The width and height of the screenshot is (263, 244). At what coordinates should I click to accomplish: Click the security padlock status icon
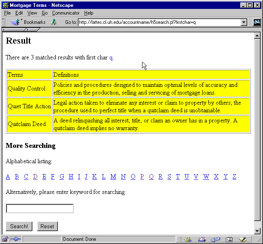[x=5, y=239]
